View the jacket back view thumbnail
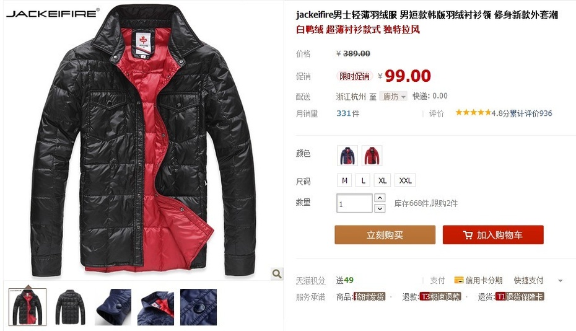576x331 pixels. pyautogui.click(x=70, y=307)
